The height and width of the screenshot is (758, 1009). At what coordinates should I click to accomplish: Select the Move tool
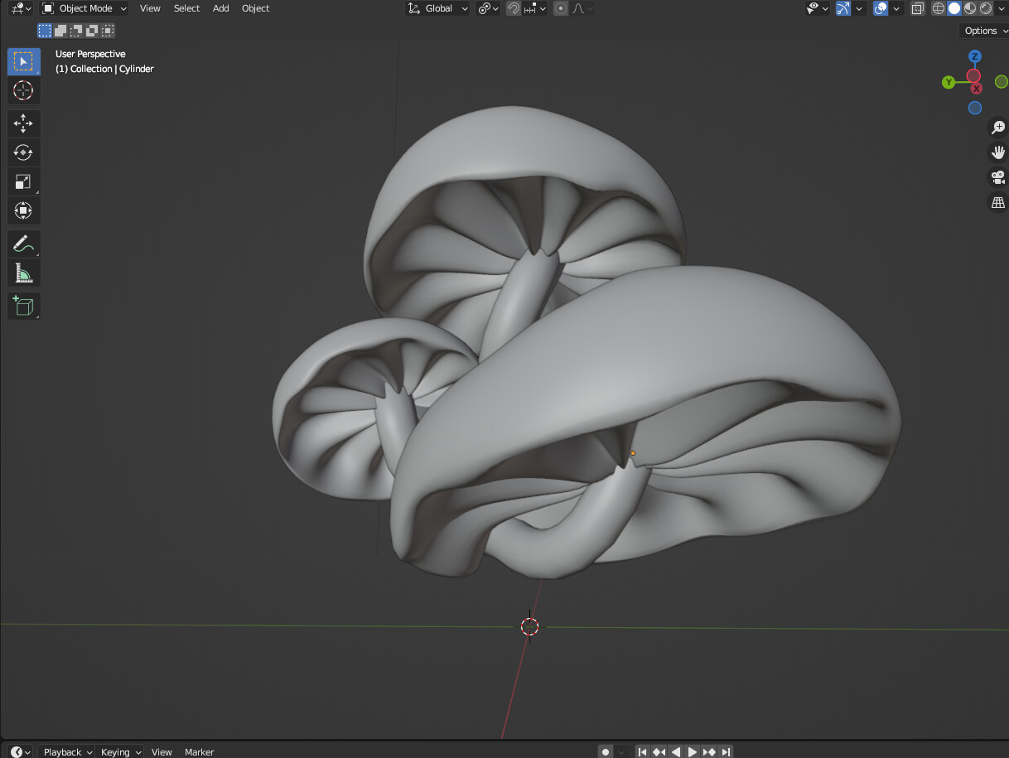coord(23,123)
